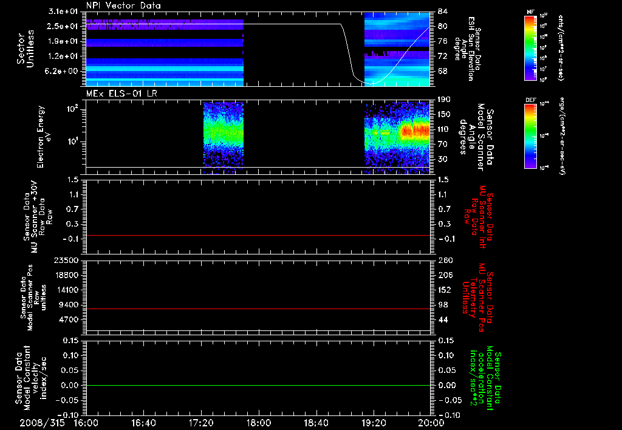The width and height of the screenshot is (622, 430).
Task: Click the '206' telemetry tick label
Action: click(x=444, y=275)
